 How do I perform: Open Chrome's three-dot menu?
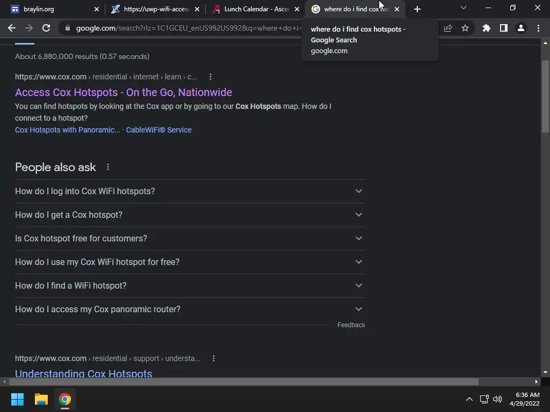point(538,28)
